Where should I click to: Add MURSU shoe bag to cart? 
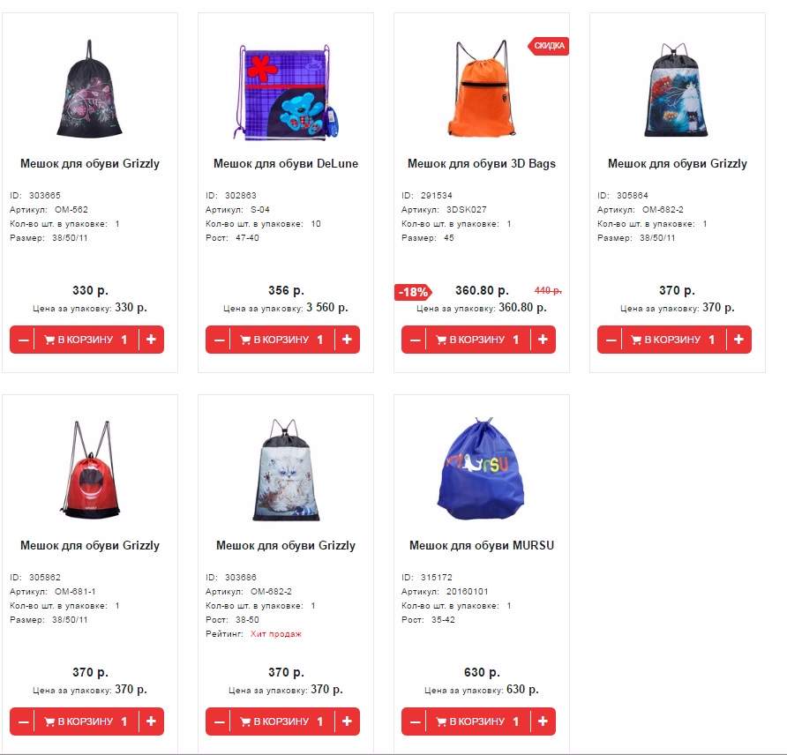click(477, 721)
